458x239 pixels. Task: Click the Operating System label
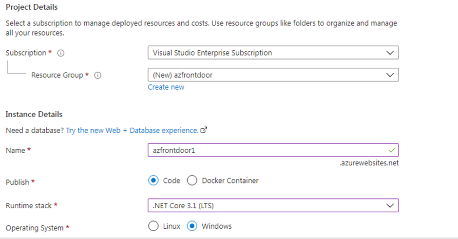[x=35, y=228]
